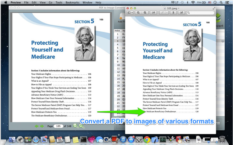233x145 pixels.
Task: Zoom in on the PDF page preview
Action: click(82, 126)
